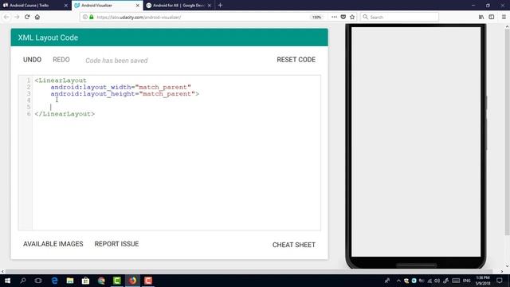The width and height of the screenshot is (510, 287).
Task: Open the red recorder taskbar app
Action: [x=148, y=281]
